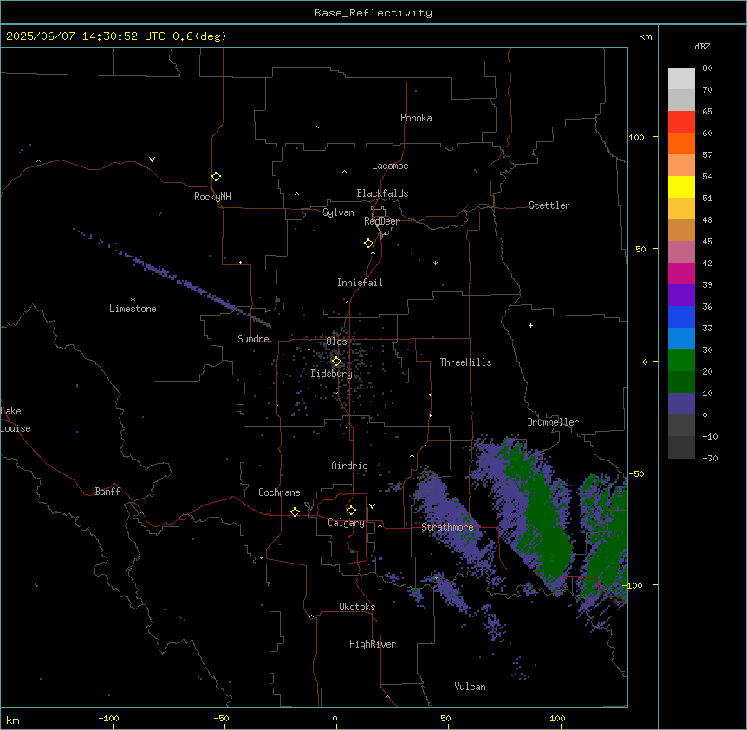Click the Cochrane label
The height and width of the screenshot is (730, 747).
coord(279,492)
